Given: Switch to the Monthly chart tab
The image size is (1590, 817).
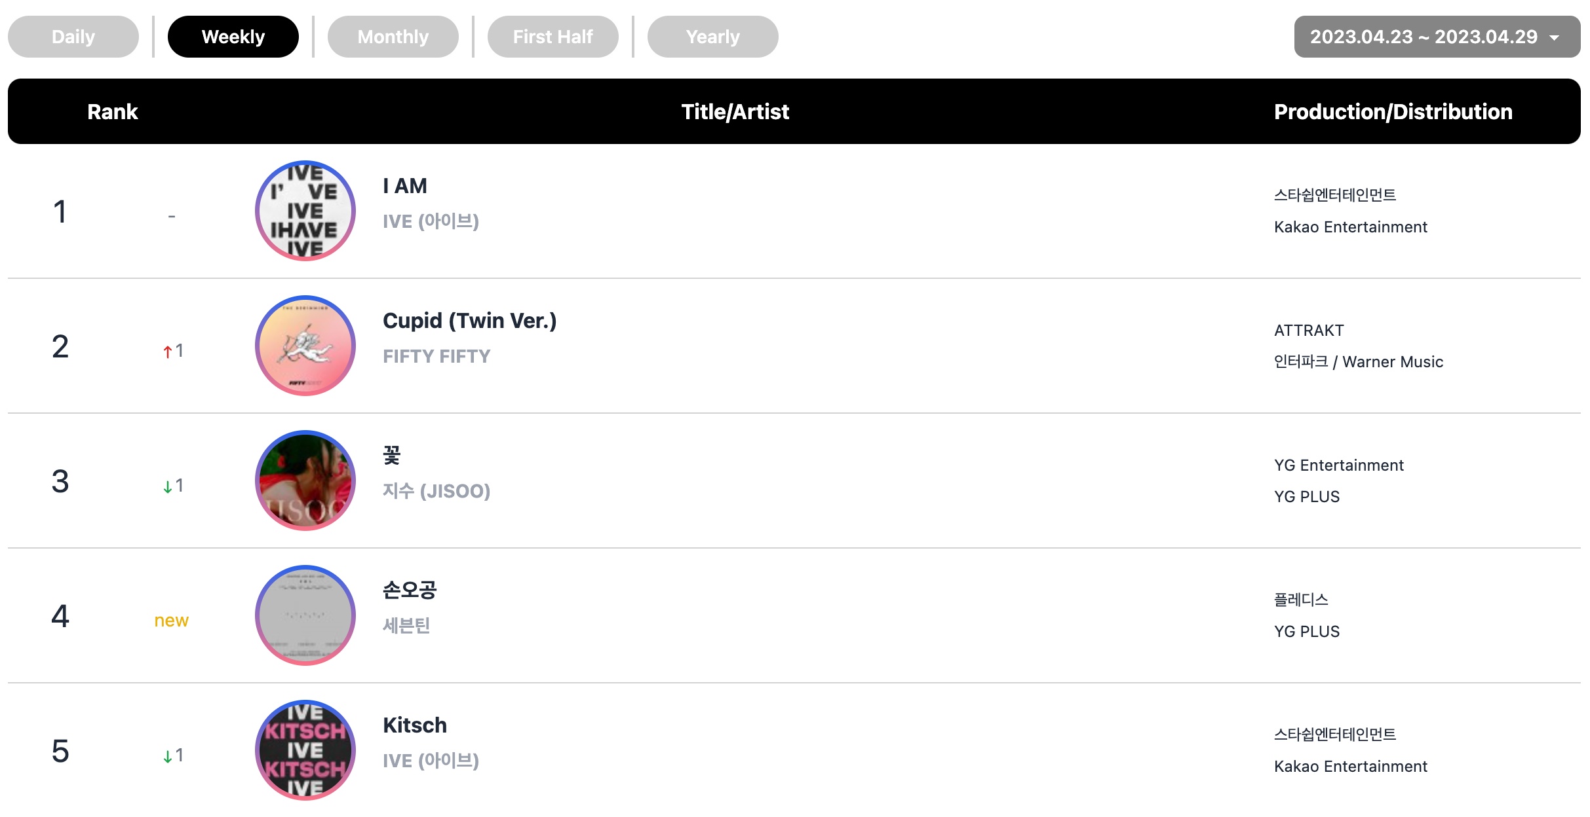Looking at the screenshot, I should coord(393,37).
